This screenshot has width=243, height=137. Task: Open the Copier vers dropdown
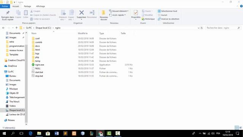[x=71, y=15]
